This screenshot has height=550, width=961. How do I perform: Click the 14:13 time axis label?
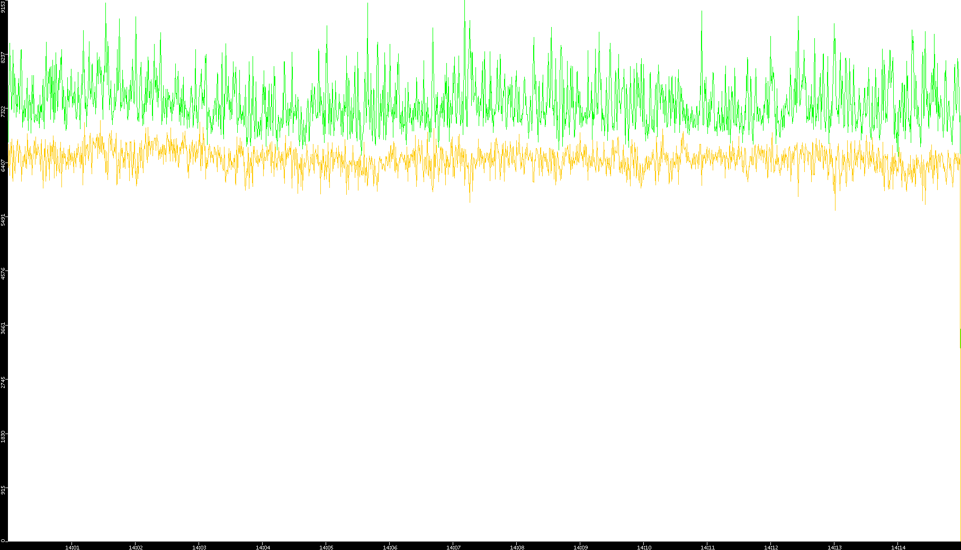(x=834, y=547)
